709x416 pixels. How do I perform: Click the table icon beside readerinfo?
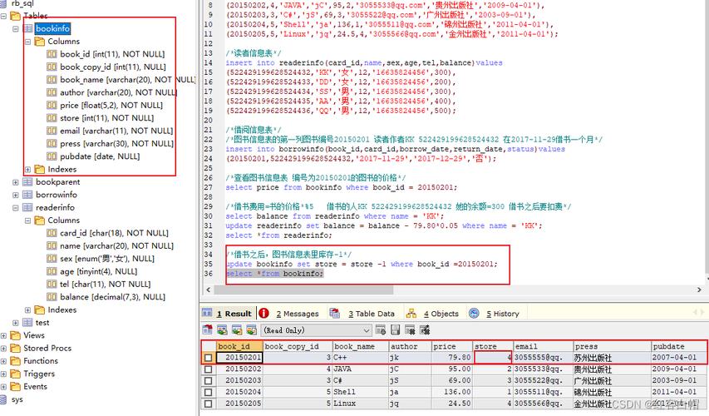28,207
